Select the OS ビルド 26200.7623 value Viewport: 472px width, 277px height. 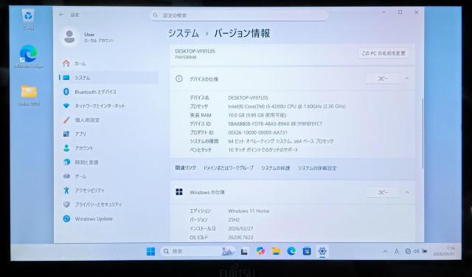[240, 237]
